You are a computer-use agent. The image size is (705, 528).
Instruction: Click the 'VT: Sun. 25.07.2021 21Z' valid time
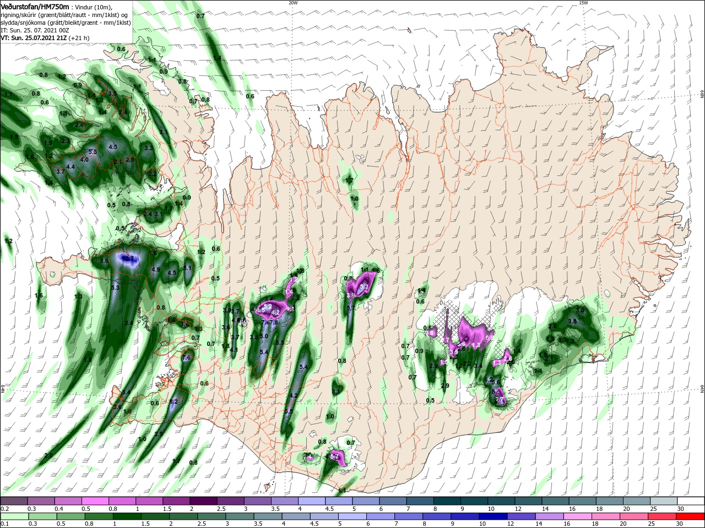34,38
